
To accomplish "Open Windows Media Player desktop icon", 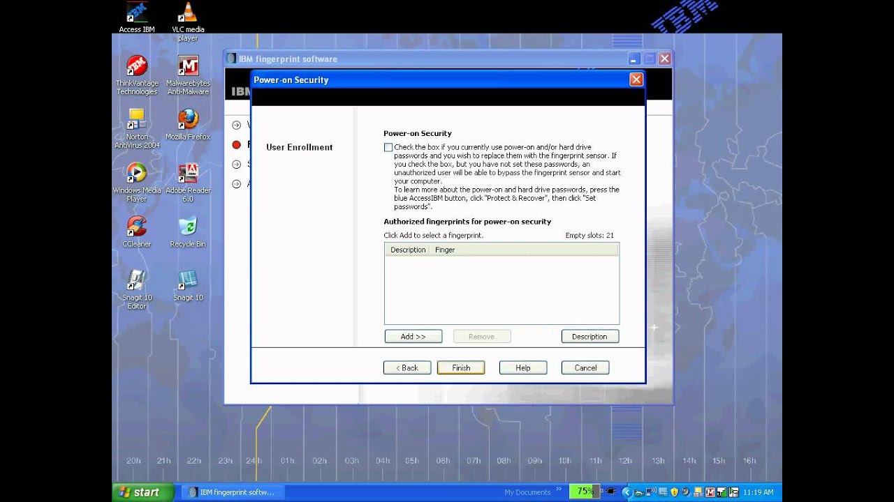I will (x=137, y=183).
